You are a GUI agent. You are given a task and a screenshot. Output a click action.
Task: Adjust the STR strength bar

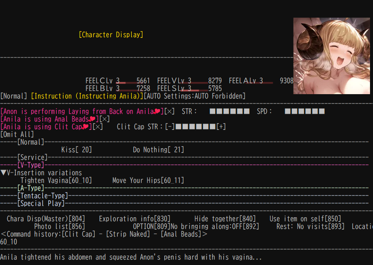pyautogui.click(x=230, y=111)
